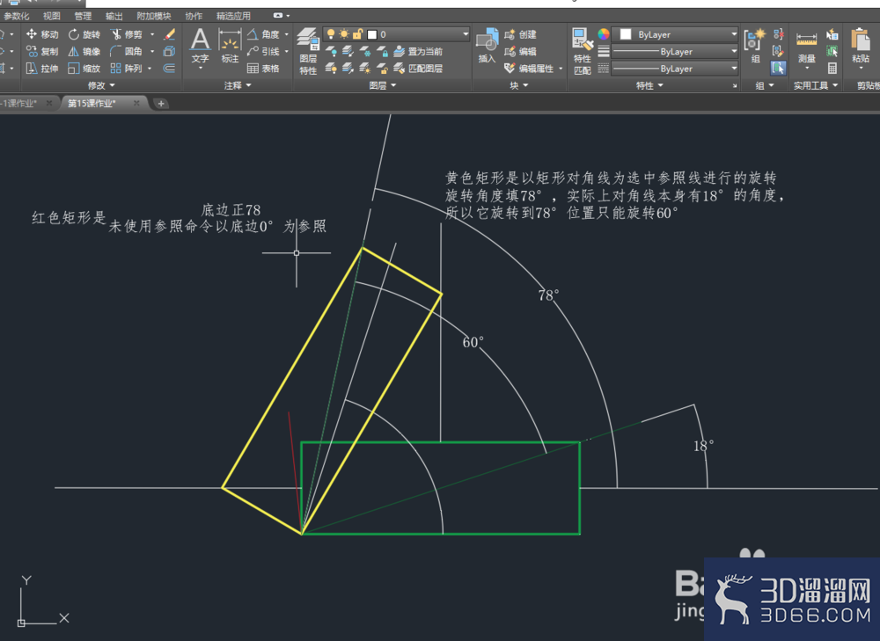Toggle the layer freeze sun icon
The image size is (880, 641).
[344, 34]
